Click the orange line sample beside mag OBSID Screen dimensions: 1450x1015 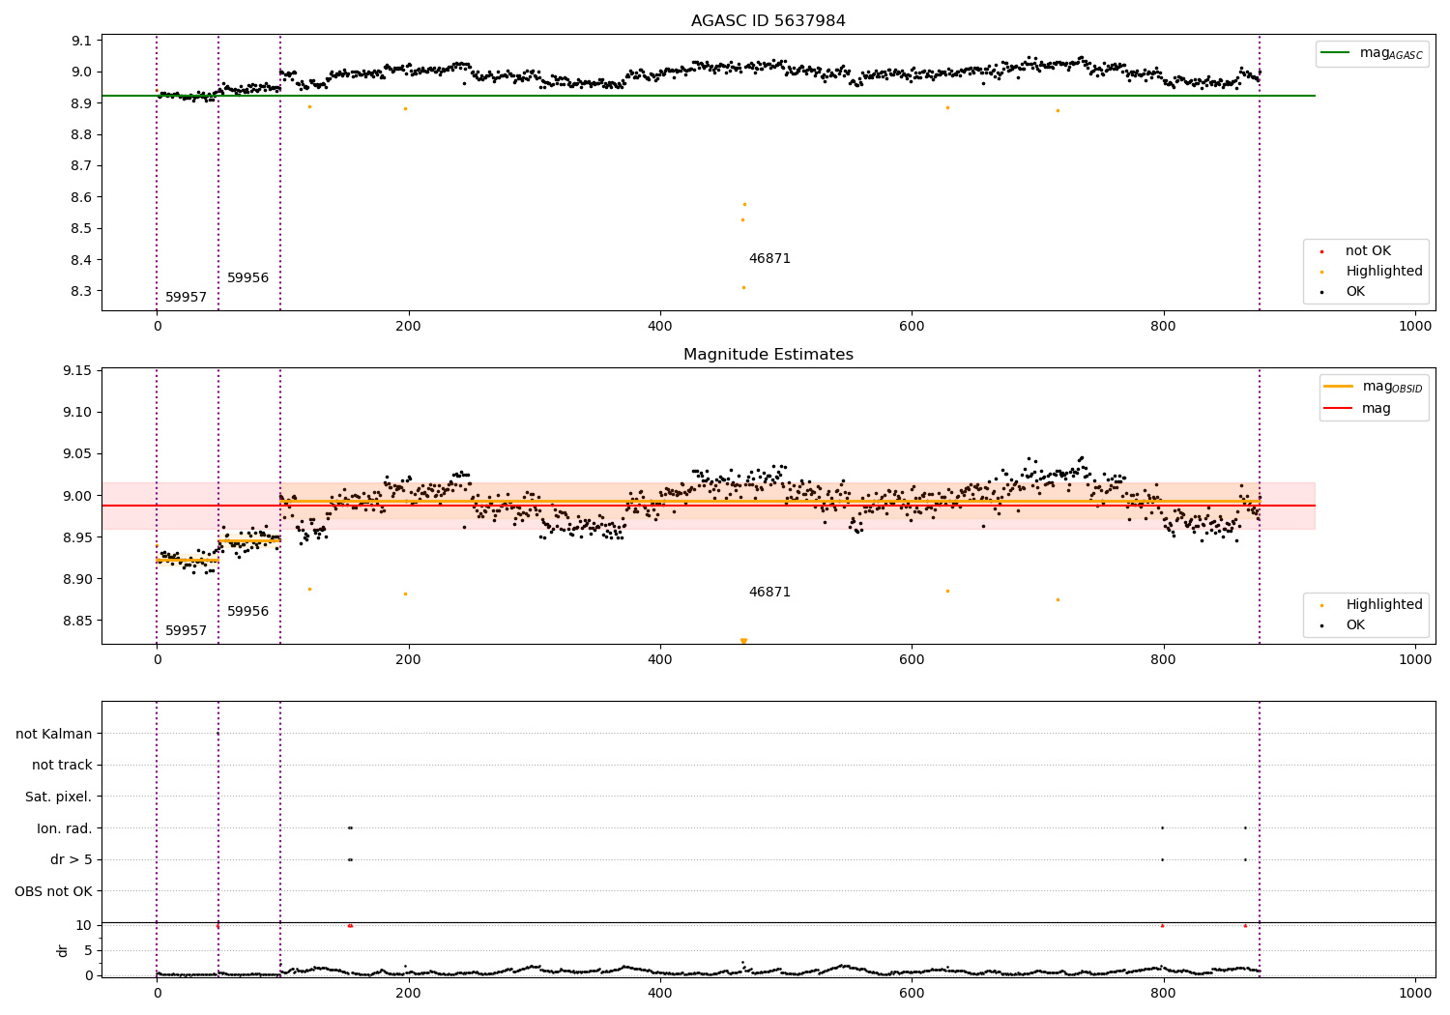[x=1339, y=387]
